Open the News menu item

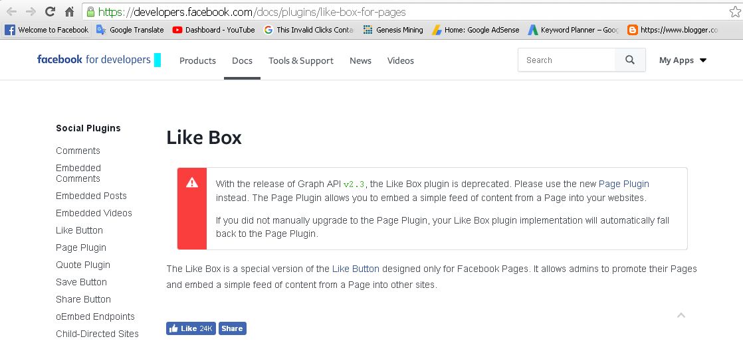pyautogui.click(x=361, y=60)
